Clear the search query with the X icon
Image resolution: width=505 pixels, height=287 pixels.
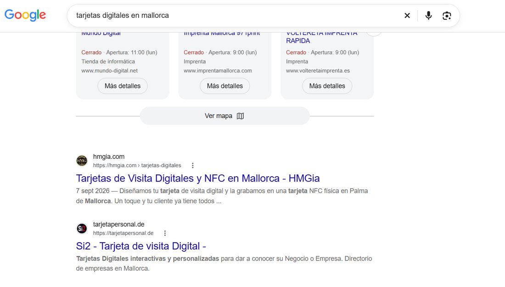click(x=407, y=16)
